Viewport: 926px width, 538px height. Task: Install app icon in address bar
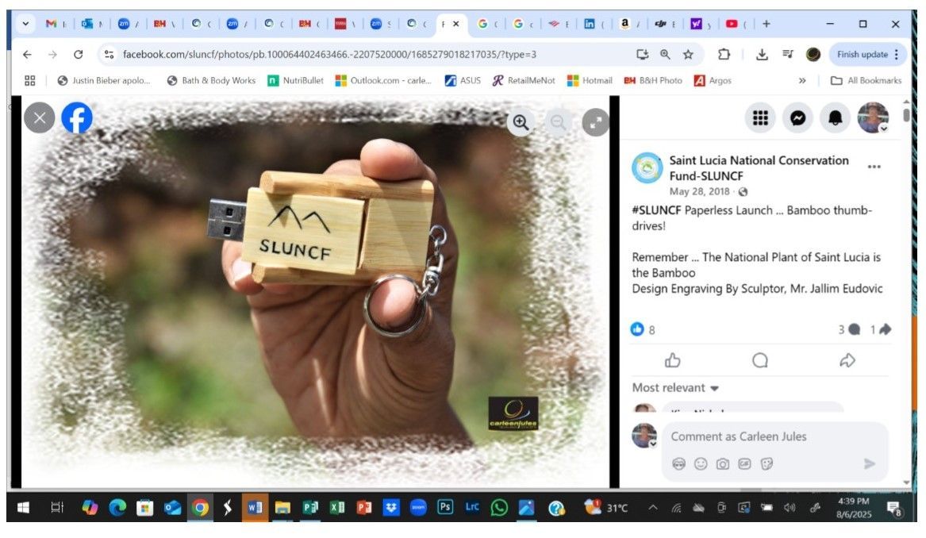[643, 54]
